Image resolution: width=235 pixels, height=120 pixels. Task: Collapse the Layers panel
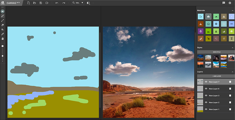click(233, 72)
